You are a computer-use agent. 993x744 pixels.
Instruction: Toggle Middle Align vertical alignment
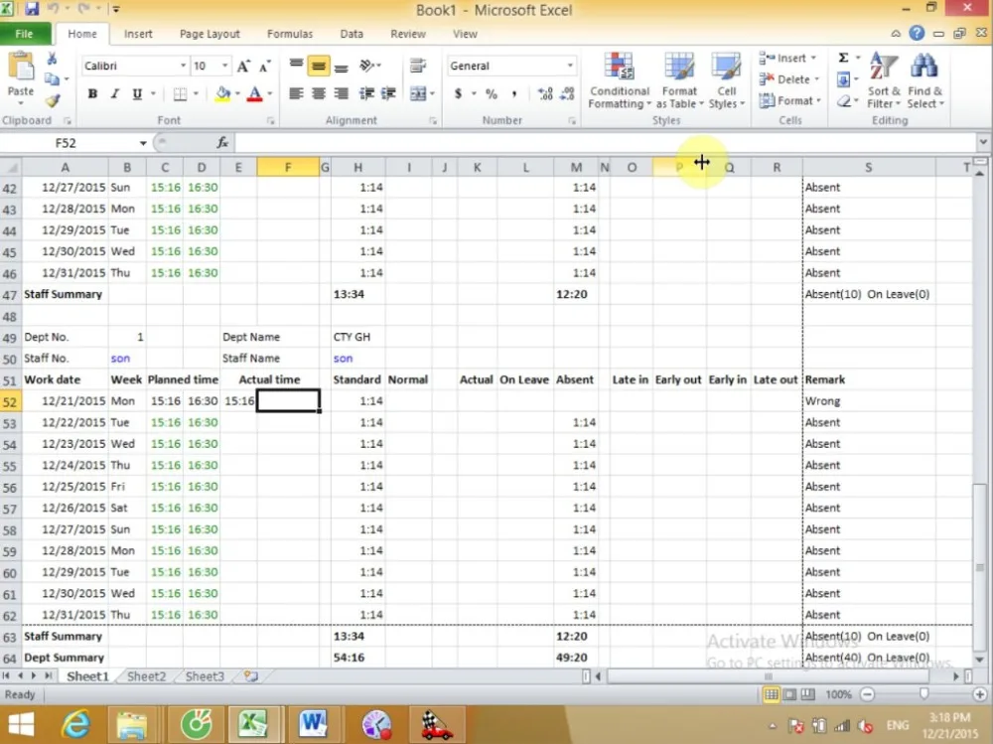pos(319,66)
